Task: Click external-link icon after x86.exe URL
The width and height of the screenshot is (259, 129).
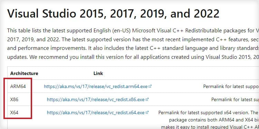Action: (147, 99)
